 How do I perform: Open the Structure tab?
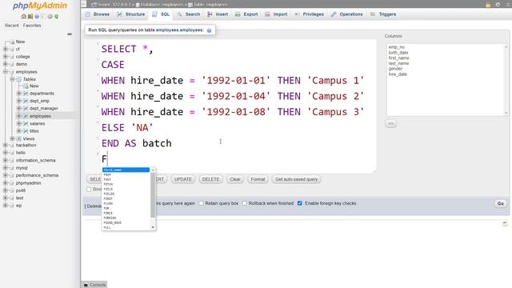point(131,14)
